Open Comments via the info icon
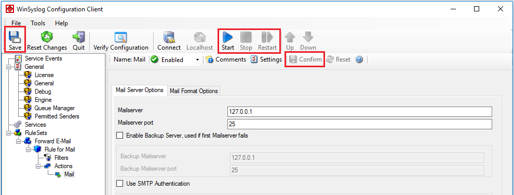Screen dimensions: 514x195 click(210, 60)
